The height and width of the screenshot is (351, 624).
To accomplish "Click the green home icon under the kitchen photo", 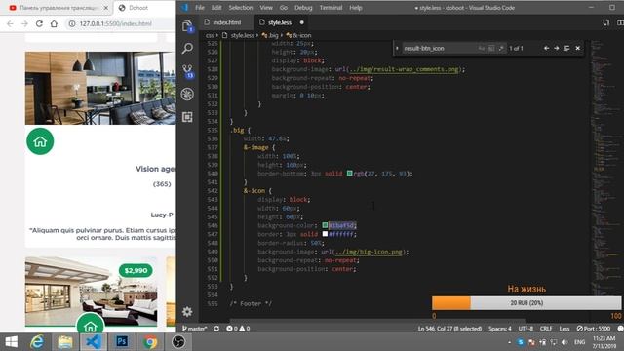I will pyautogui.click(x=40, y=141).
